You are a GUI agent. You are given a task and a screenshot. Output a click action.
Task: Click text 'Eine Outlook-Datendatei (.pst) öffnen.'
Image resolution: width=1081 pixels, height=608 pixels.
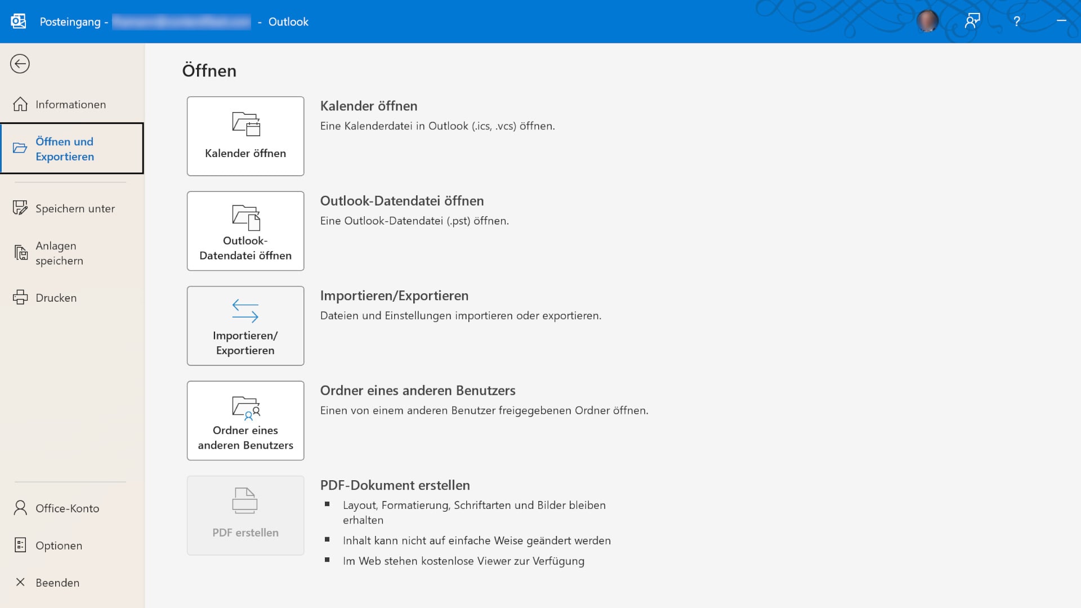pos(414,221)
